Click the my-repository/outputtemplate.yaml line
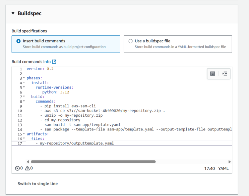This screenshot has width=249, height=196. tap(75, 143)
